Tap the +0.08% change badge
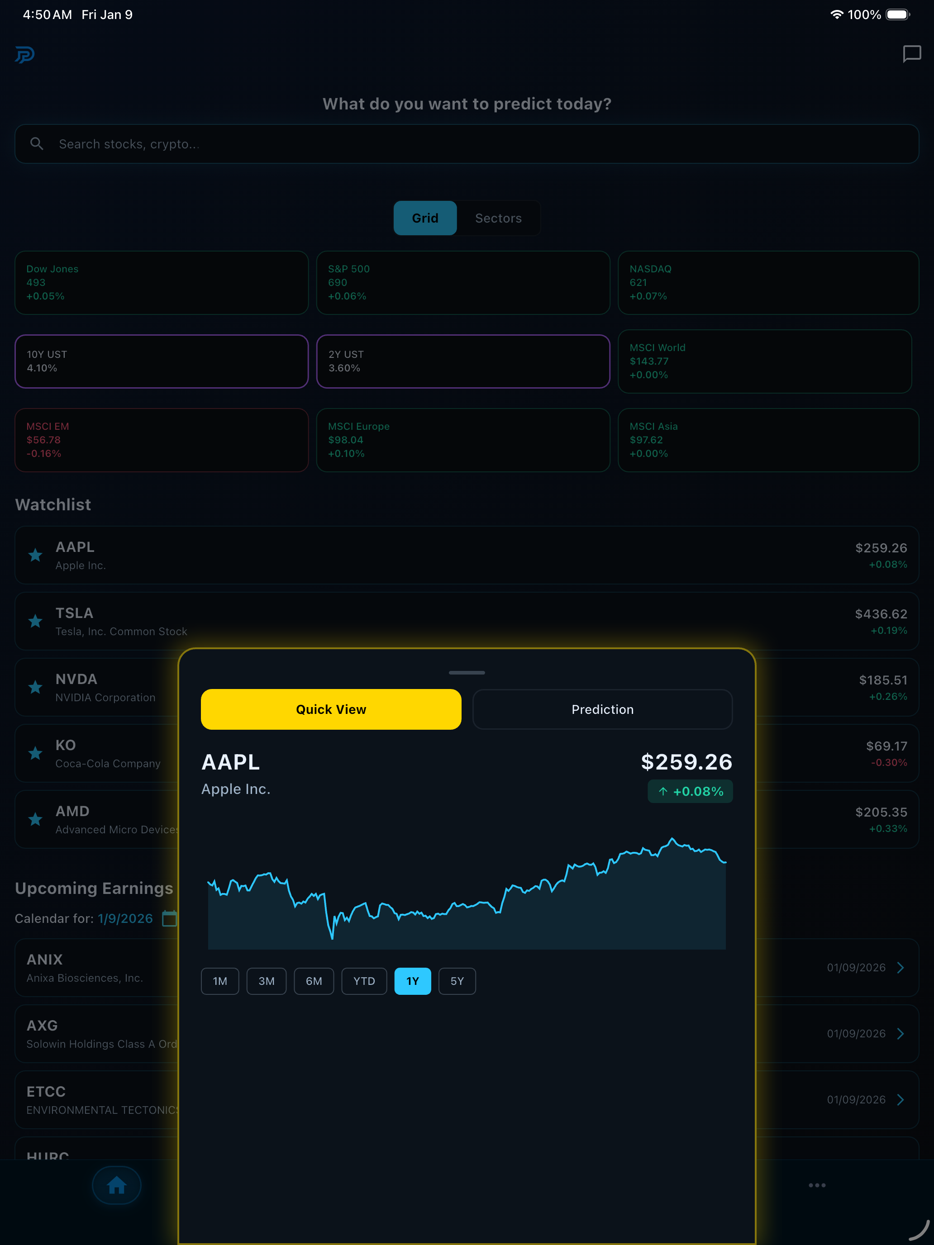Screen dimensions: 934x1245 (x=690, y=791)
